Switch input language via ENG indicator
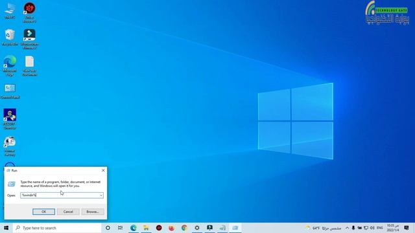This screenshot has width=415, height=233. 380,228
